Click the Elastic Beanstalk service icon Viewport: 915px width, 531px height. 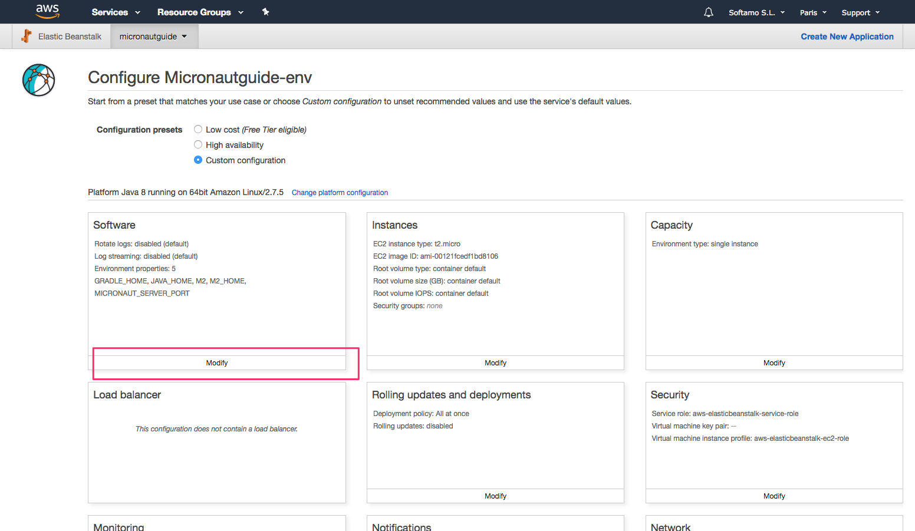(27, 37)
